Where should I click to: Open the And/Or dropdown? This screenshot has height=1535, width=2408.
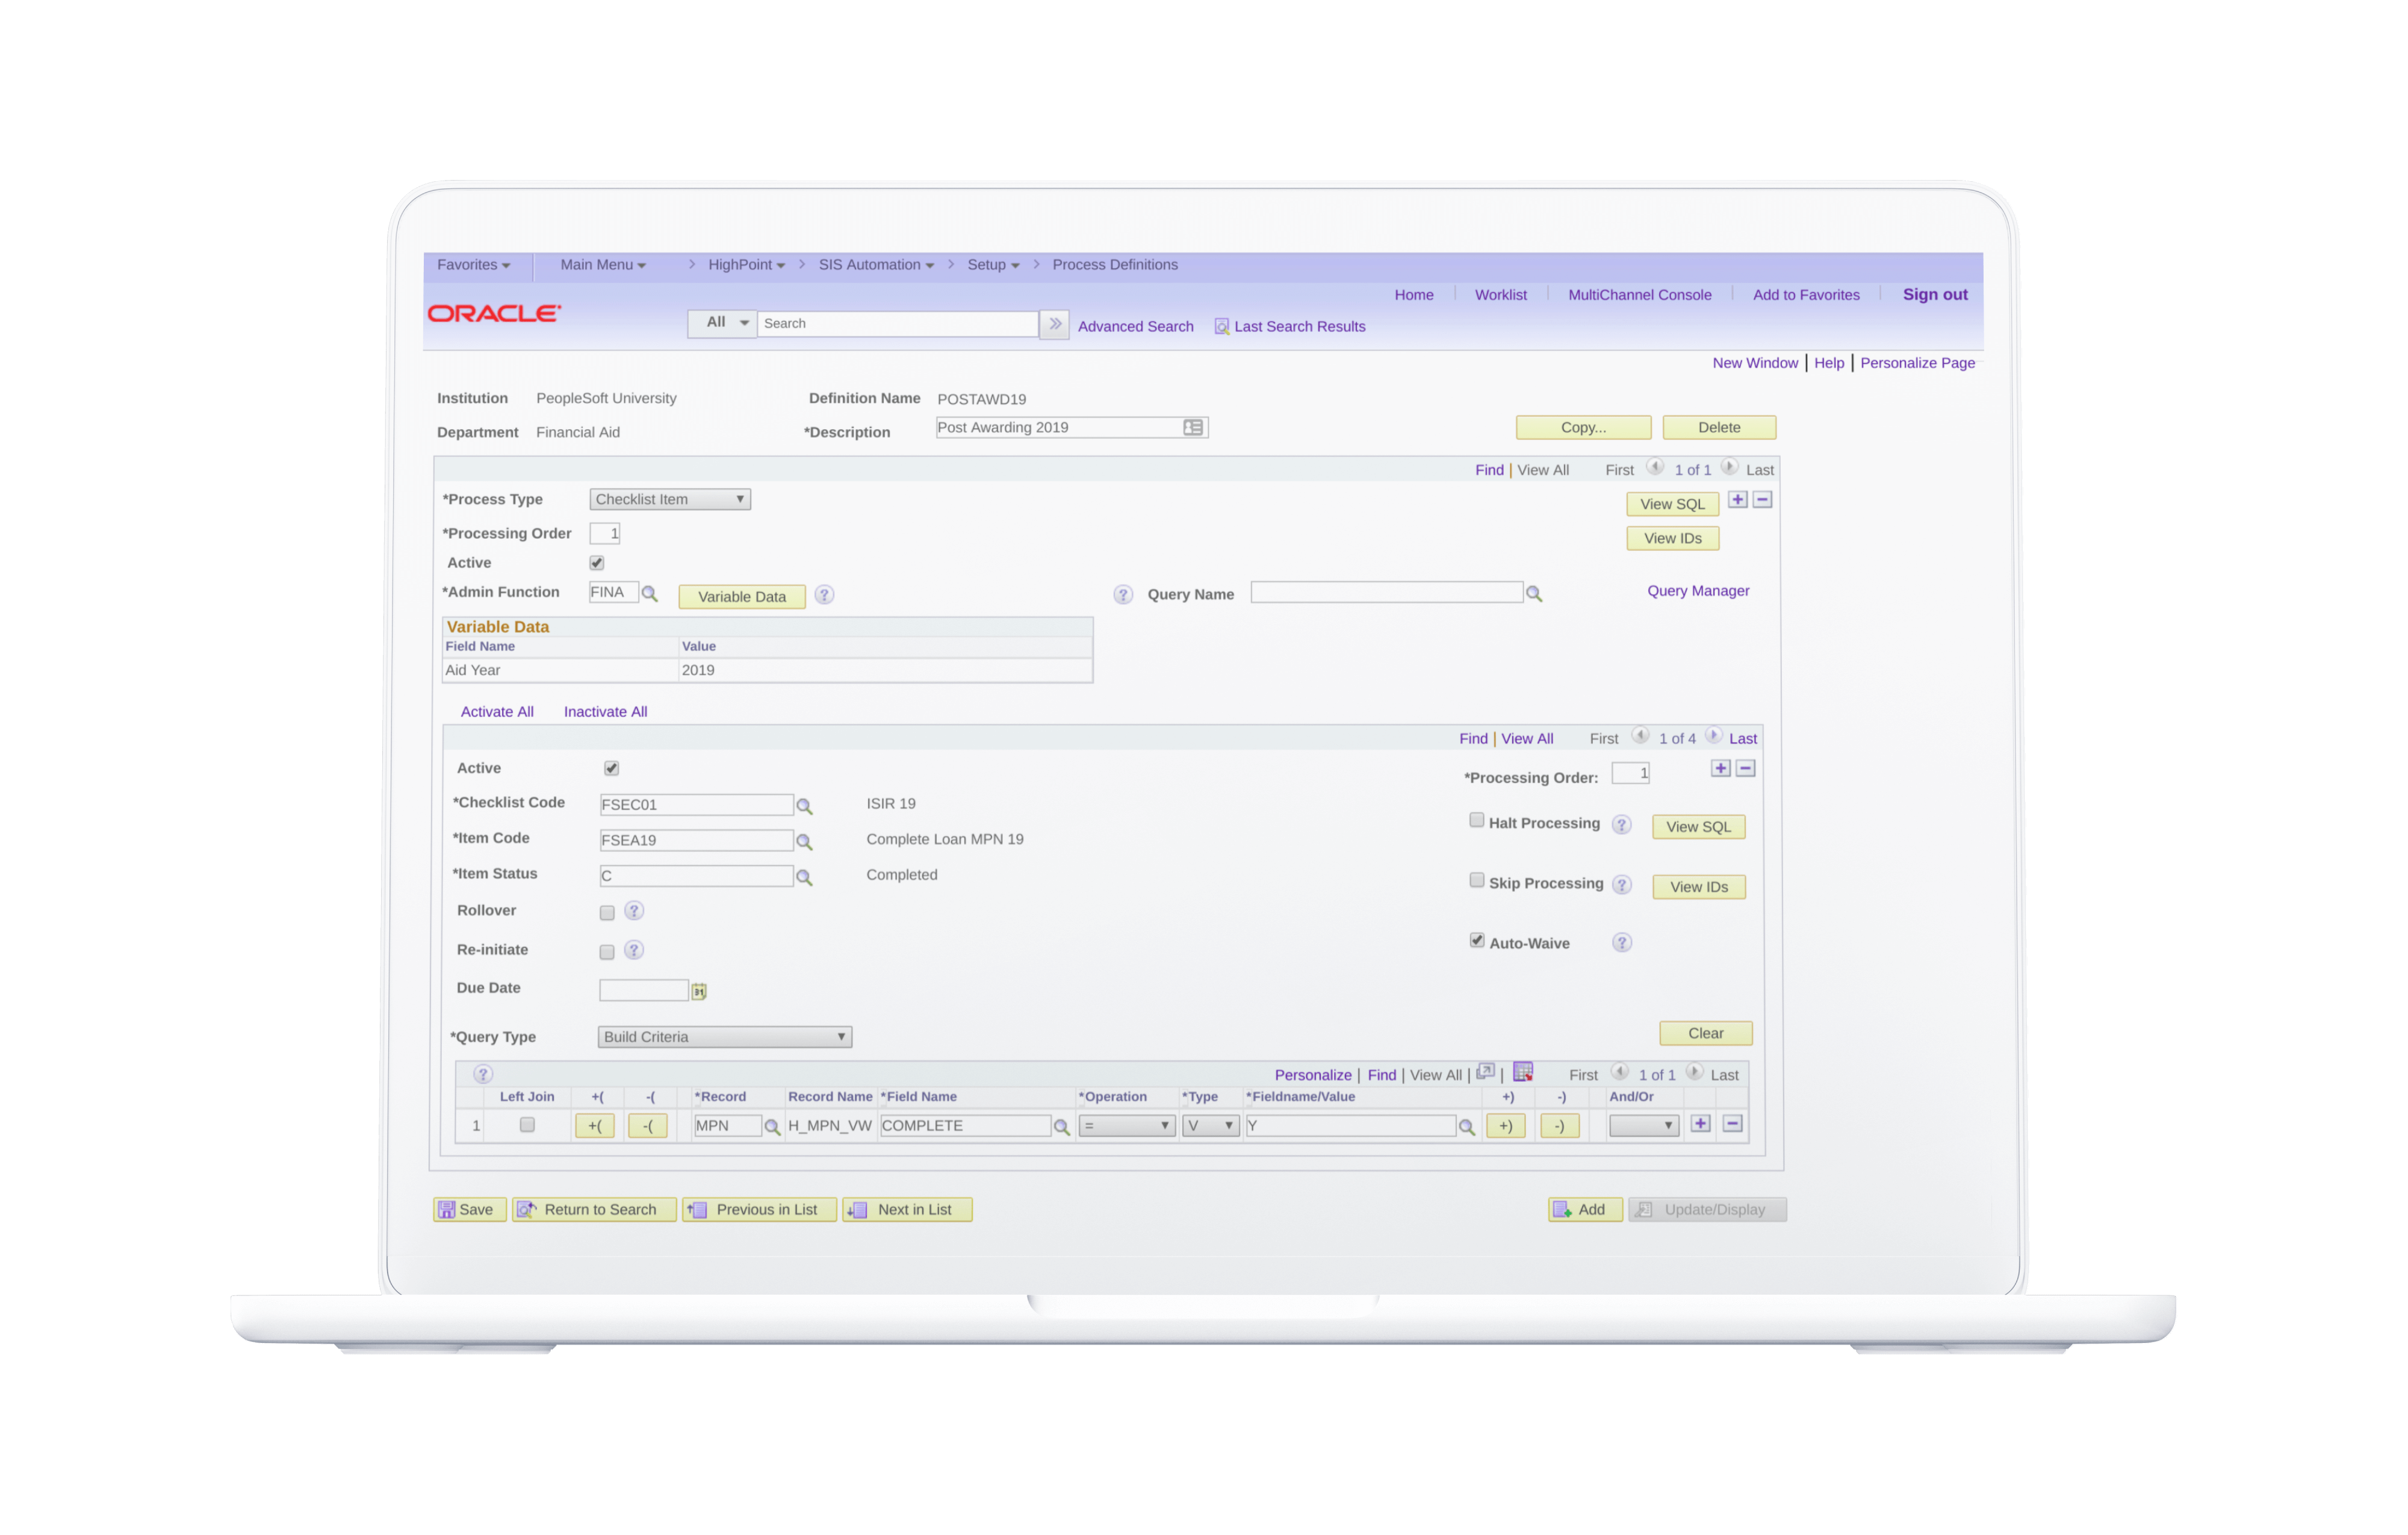[x=1643, y=1127]
